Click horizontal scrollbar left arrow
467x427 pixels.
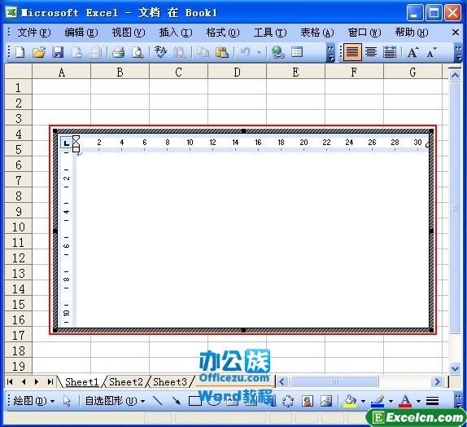(282, 381)
